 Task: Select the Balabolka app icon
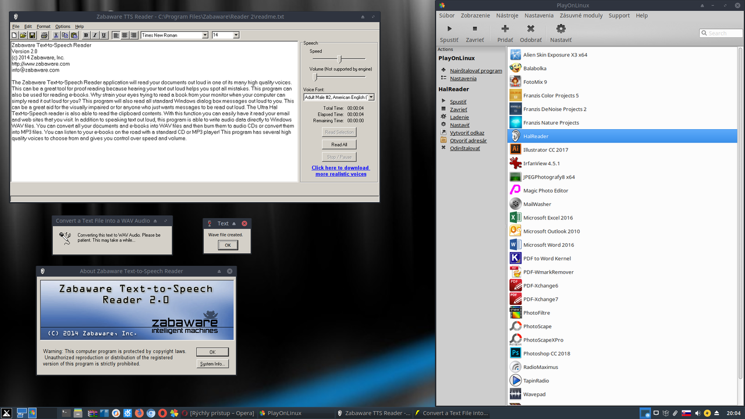click(x=515, y=68)
